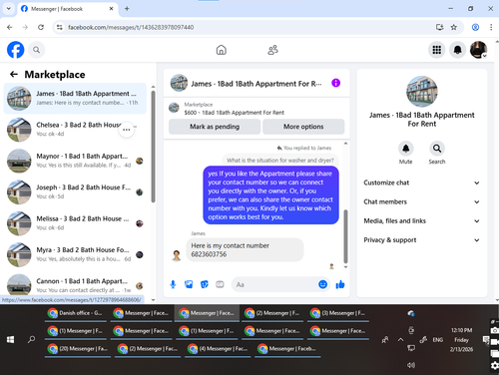
Task: Bookmark this page with the star icon
Action: [x=454, y=27]
